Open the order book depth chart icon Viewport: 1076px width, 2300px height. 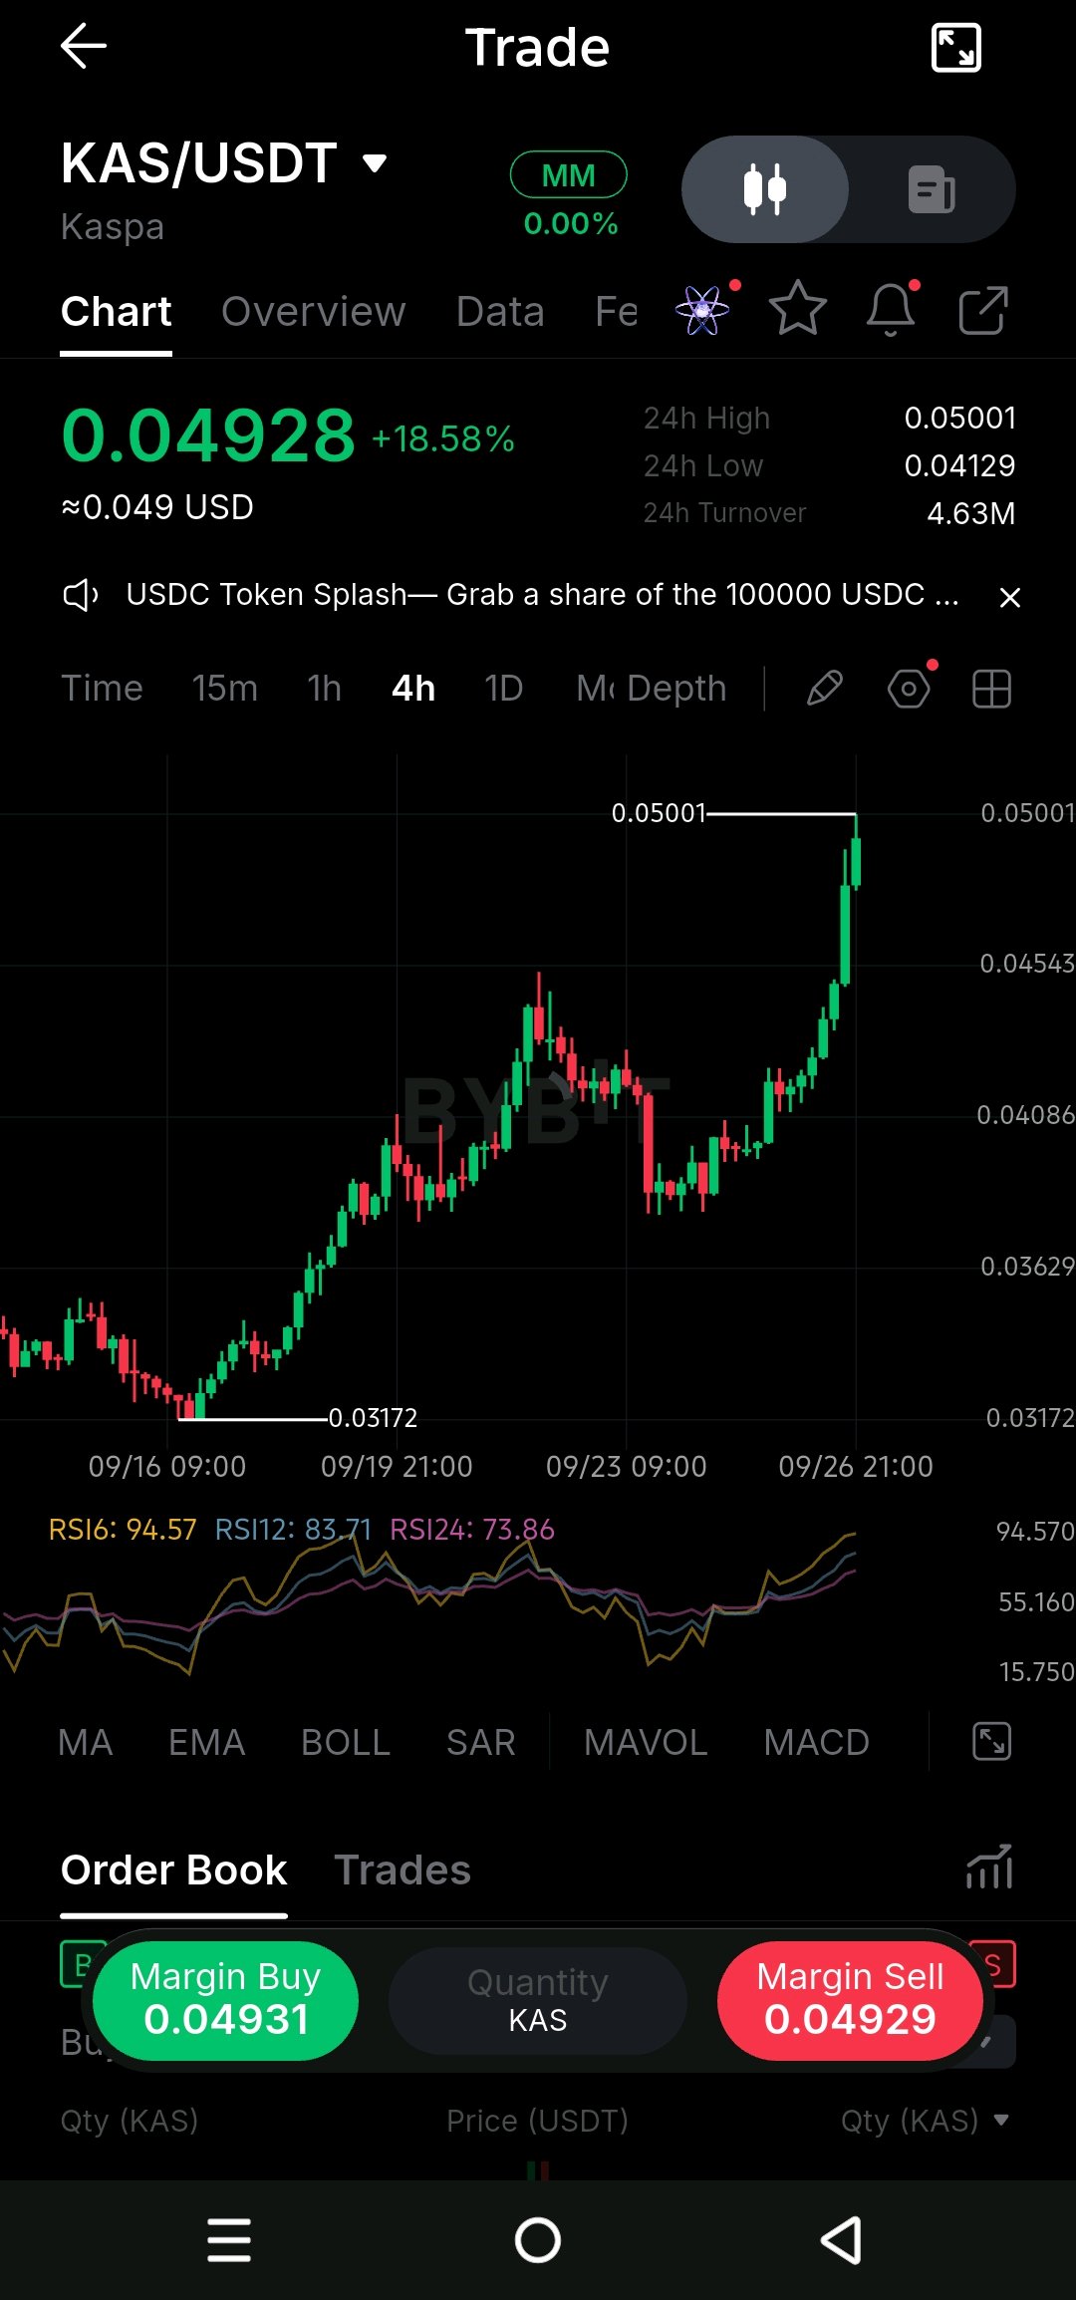[x=989, y=1868]
